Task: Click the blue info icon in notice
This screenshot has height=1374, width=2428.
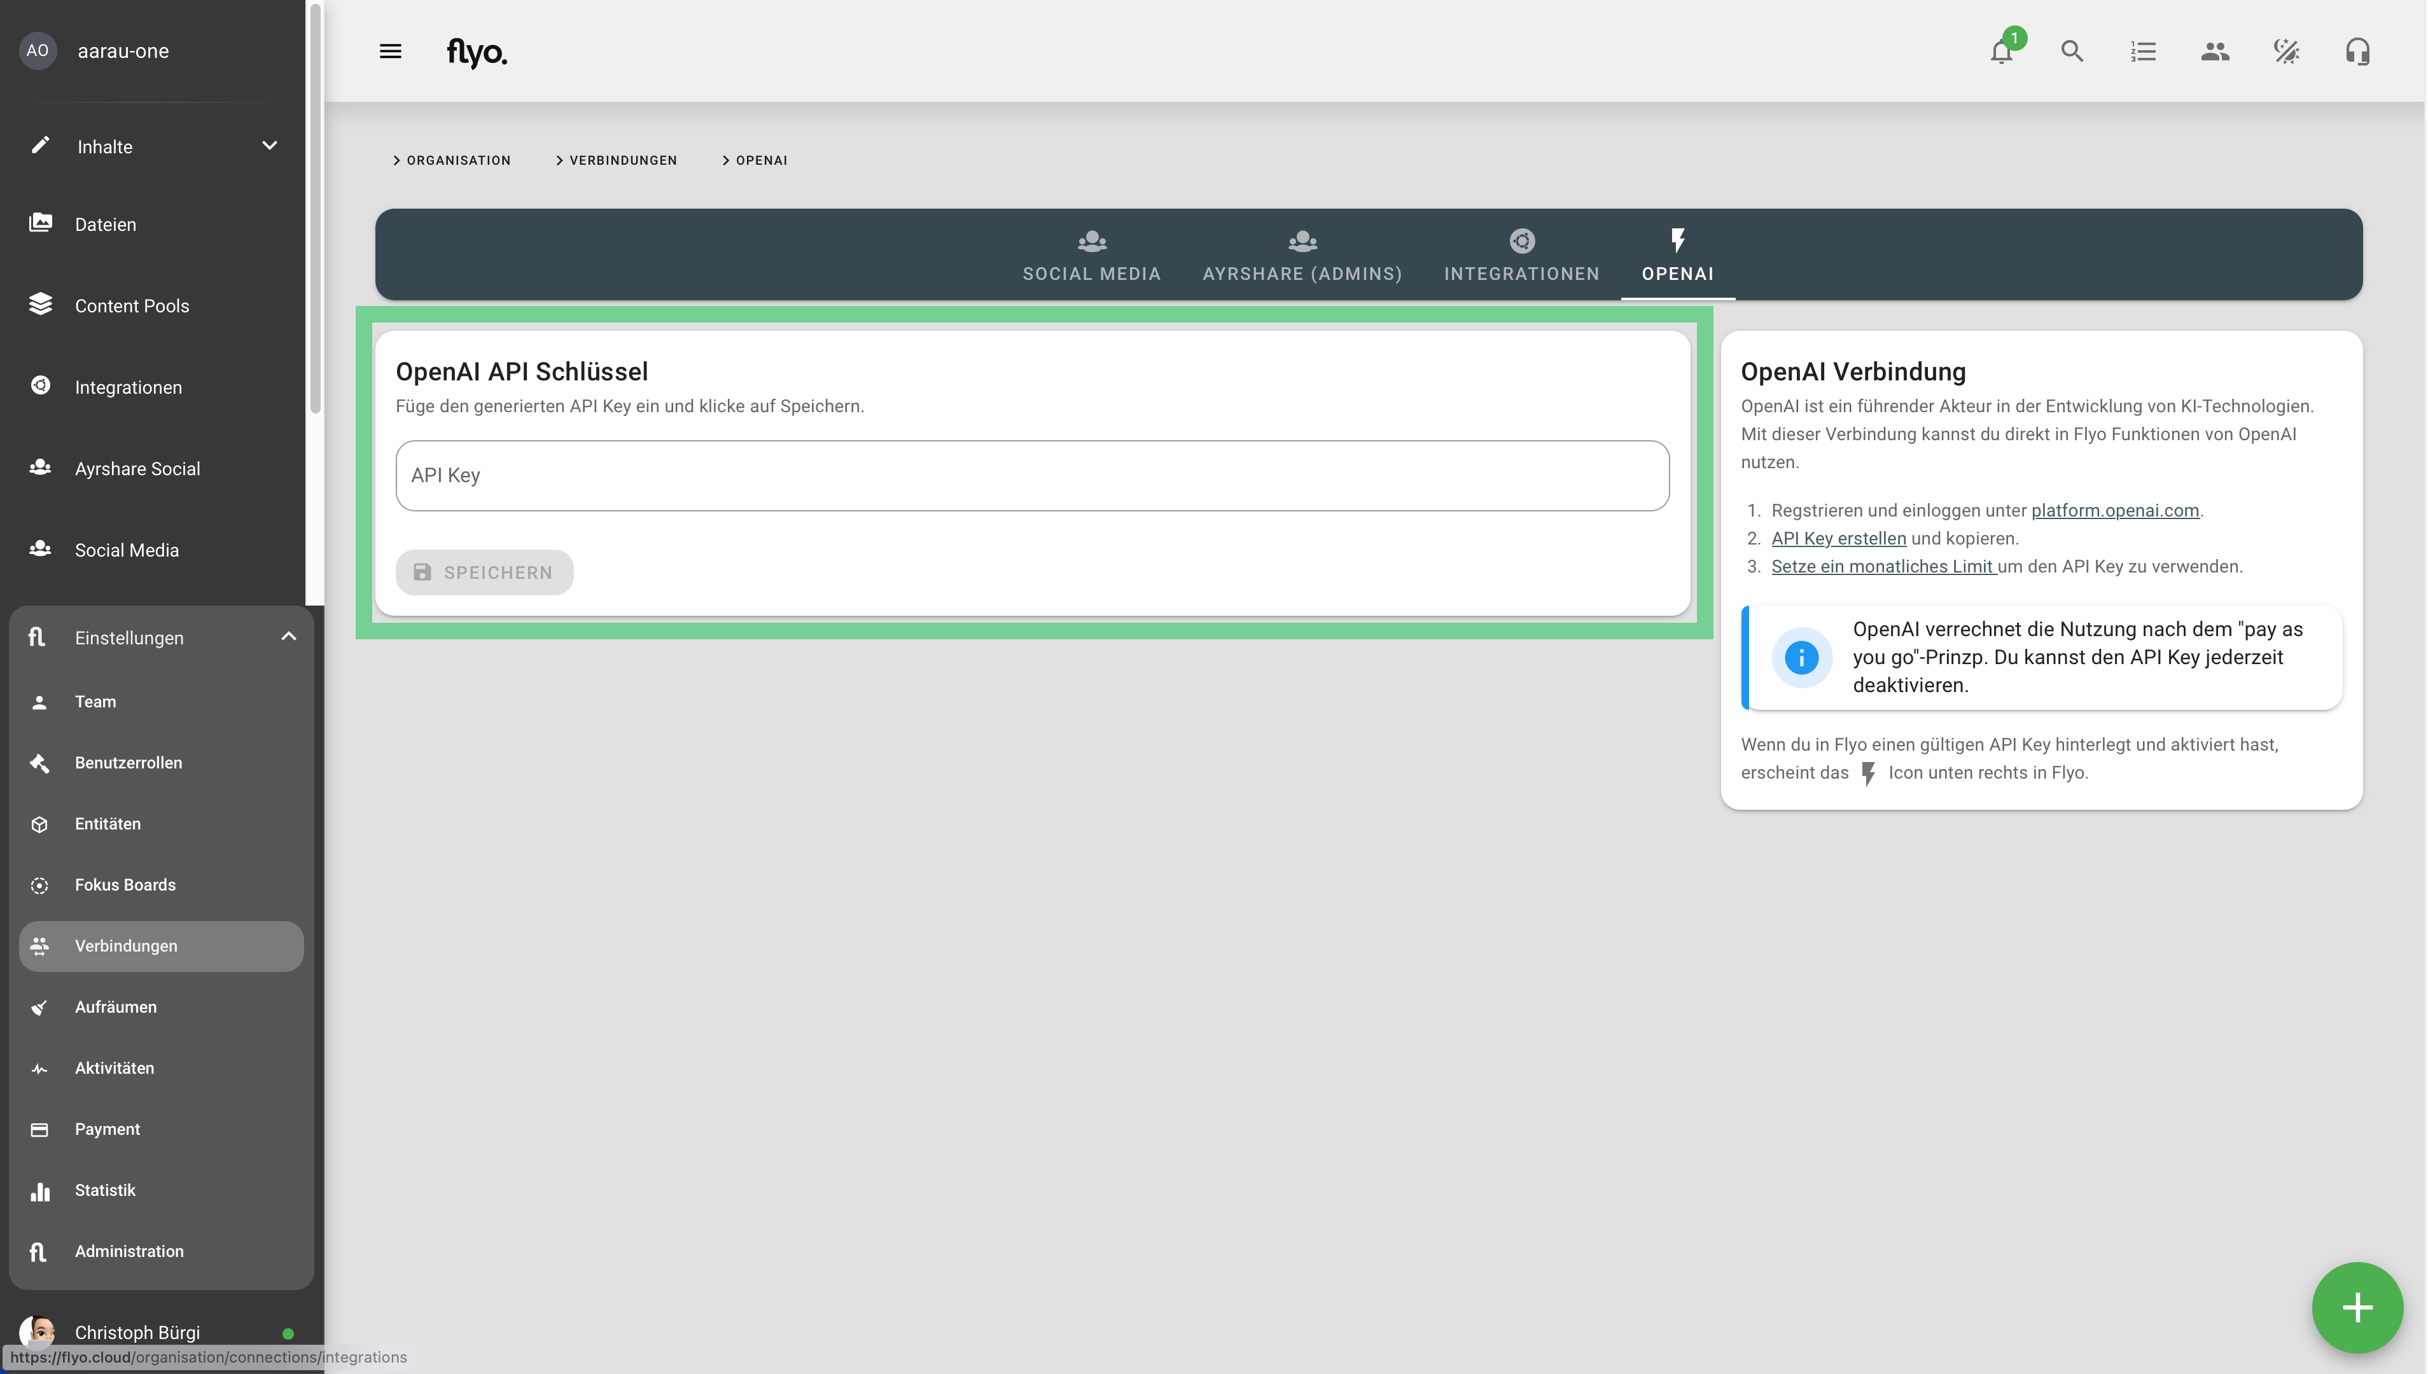Action: [1801, 657]
